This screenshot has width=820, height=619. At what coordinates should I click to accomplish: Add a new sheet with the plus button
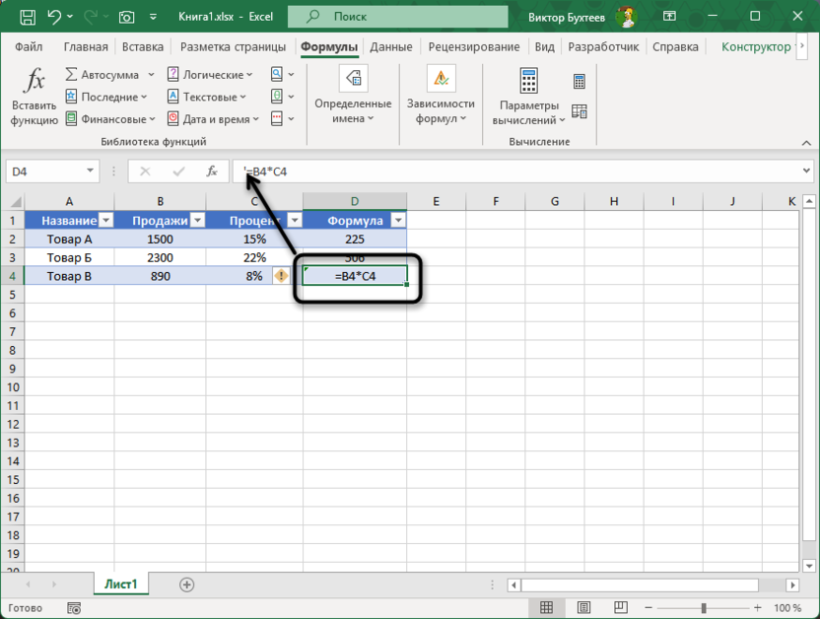(186, 585)
